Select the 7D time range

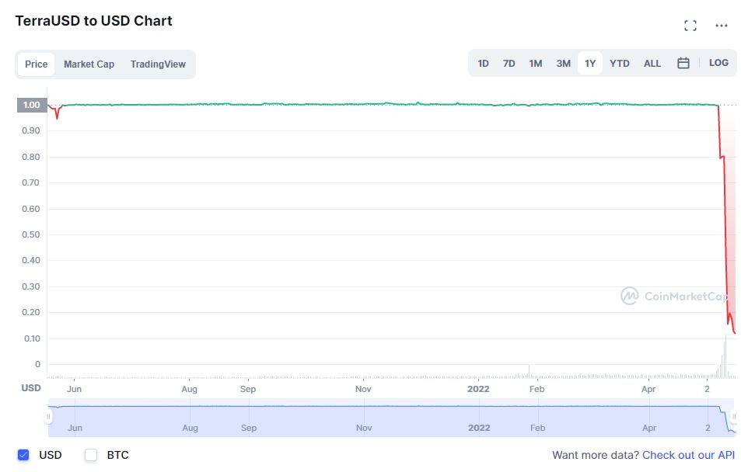click(509, 63)
